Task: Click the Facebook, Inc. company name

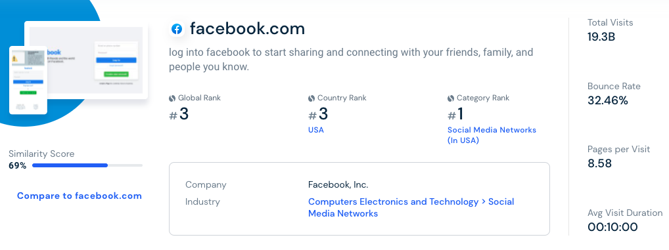Action: tap(338, 185)
